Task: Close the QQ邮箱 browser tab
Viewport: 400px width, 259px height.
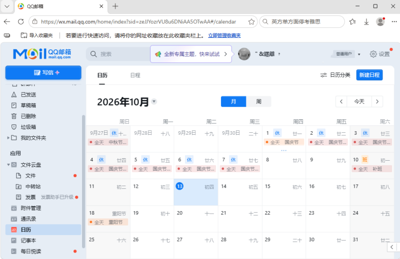Action: (x=101, y=6)
